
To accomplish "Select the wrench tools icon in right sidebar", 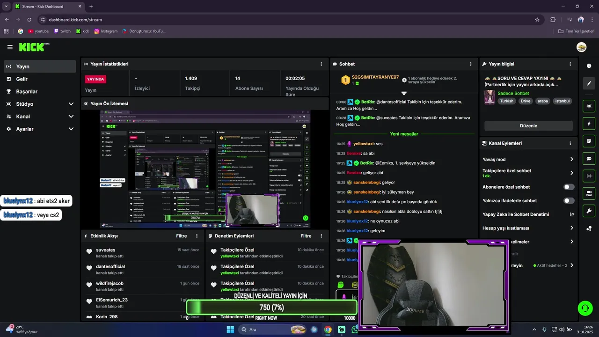I will click(589, 211).
